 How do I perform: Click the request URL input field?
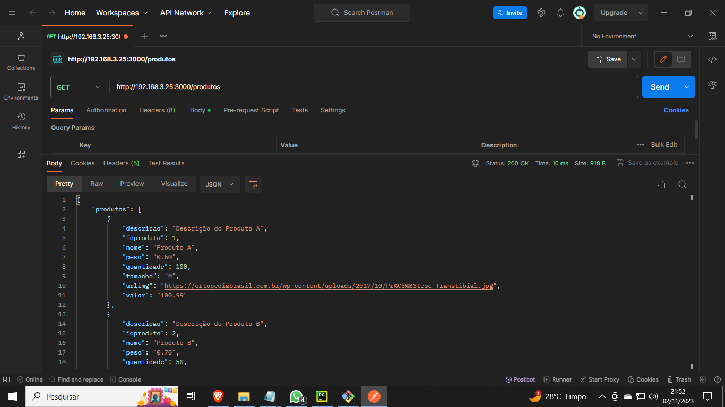click(318, 86)
